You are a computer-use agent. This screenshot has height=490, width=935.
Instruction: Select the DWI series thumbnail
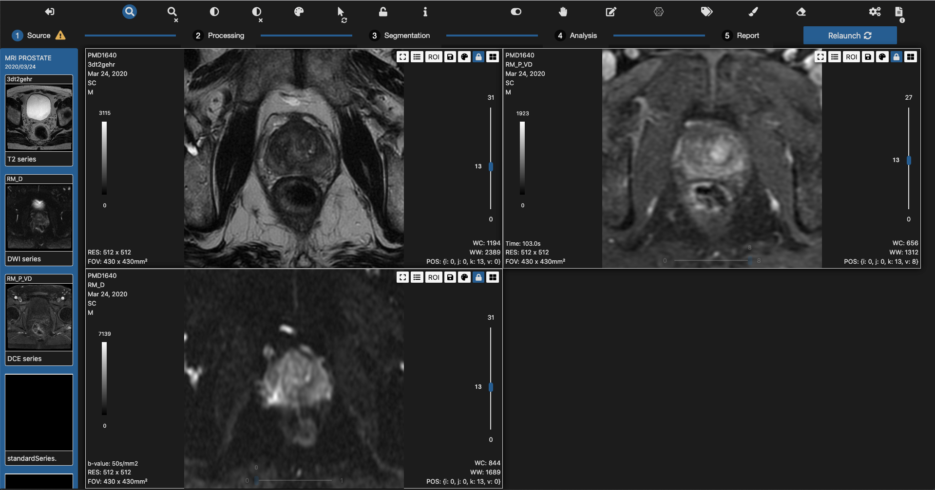39,220
